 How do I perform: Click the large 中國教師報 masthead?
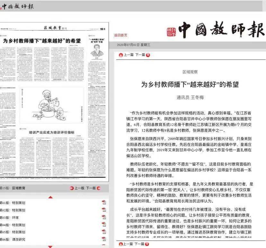(221, 30)
